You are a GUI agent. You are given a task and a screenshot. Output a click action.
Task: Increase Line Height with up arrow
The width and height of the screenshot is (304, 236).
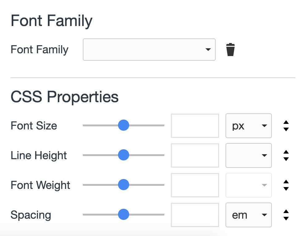point(286,152)
